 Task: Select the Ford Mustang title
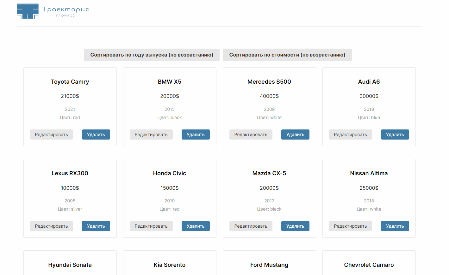tap(269, 265)
